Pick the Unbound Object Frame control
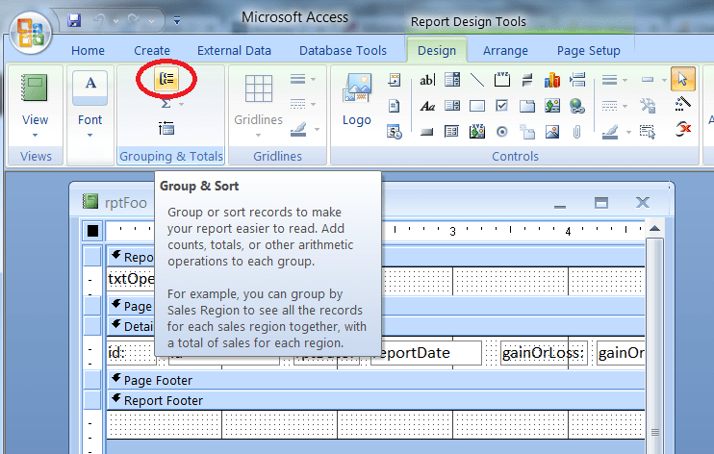 552,106
